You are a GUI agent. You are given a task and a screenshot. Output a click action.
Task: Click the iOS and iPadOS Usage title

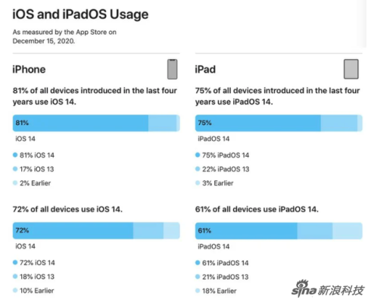coord(80,14)
